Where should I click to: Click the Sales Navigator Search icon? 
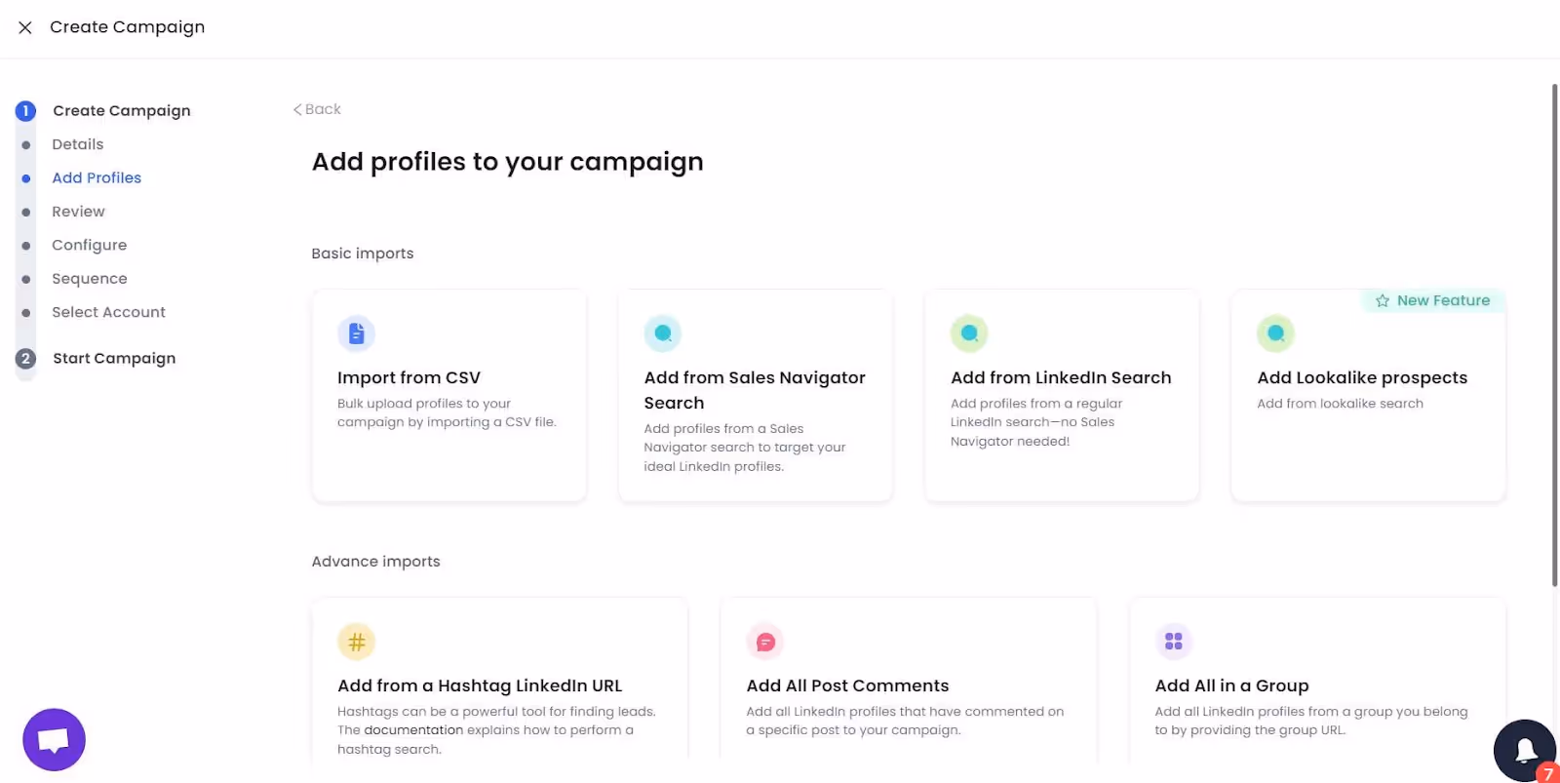click(x=663, y=333)
